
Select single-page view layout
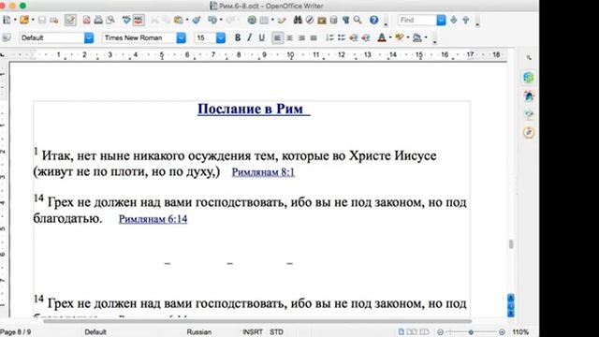(x=402, y=332)
